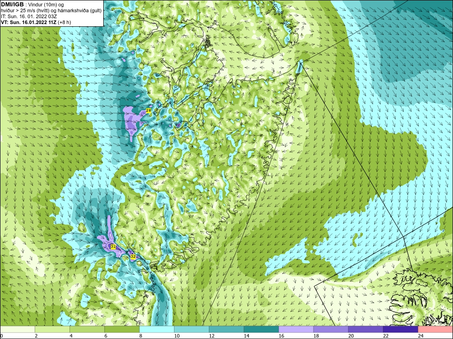Pick the violet 20–22 legend swatch

[366, 329]
